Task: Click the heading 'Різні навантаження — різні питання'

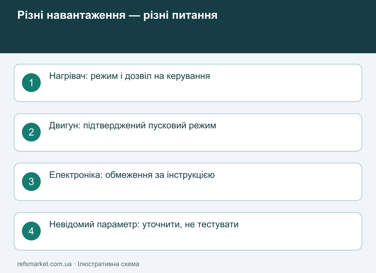Action: click(x=117, y=15)
